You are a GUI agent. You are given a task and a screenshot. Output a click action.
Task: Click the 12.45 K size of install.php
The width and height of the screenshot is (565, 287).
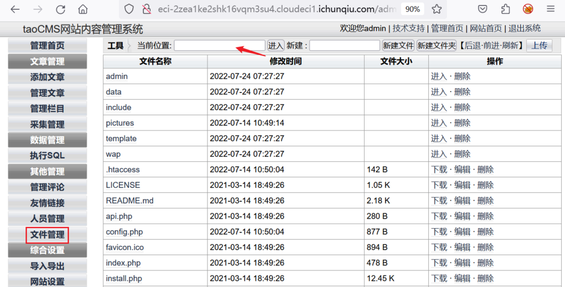pos(381,278)
